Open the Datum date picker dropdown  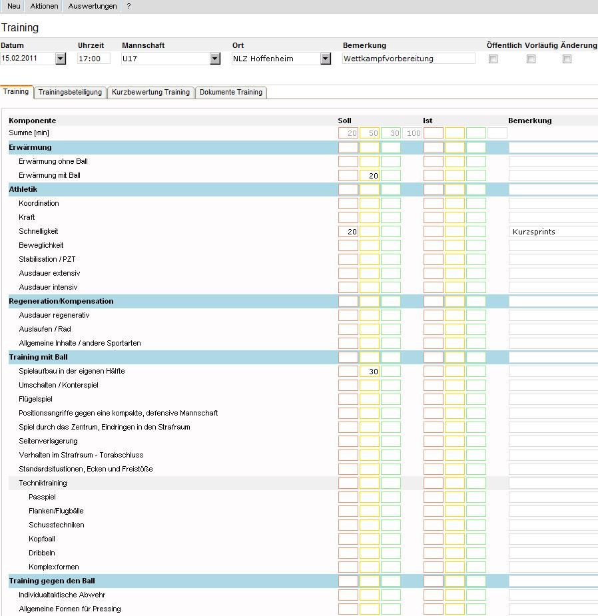[x=60, y=59]
